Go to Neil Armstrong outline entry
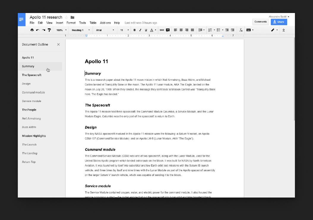Screen dimensions: 313x220 [x=31, y=119]
